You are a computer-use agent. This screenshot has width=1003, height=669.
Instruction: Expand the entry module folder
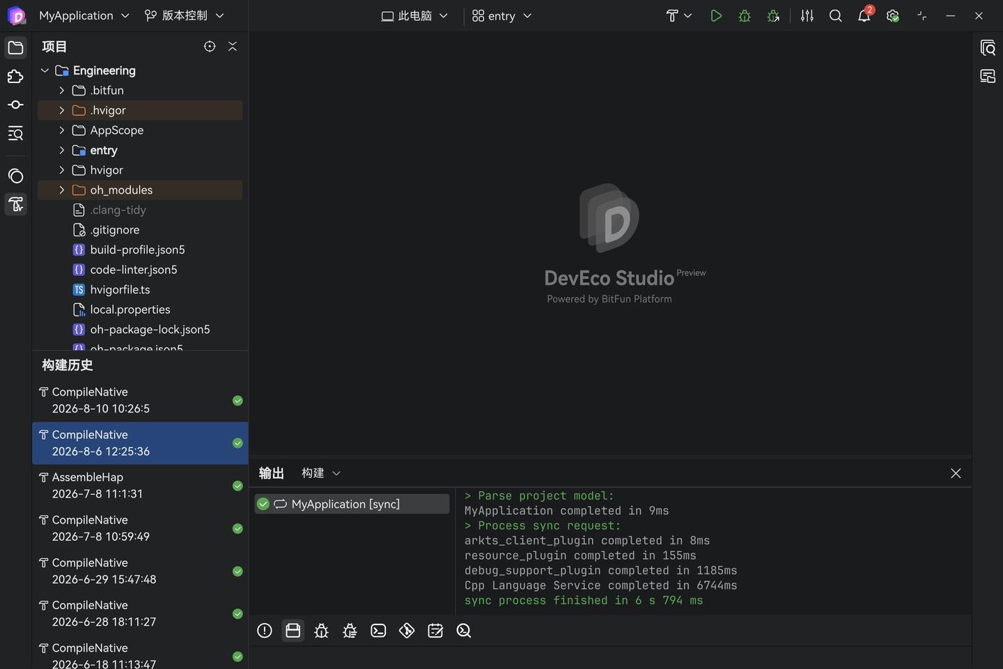click(x=61, y=151)
